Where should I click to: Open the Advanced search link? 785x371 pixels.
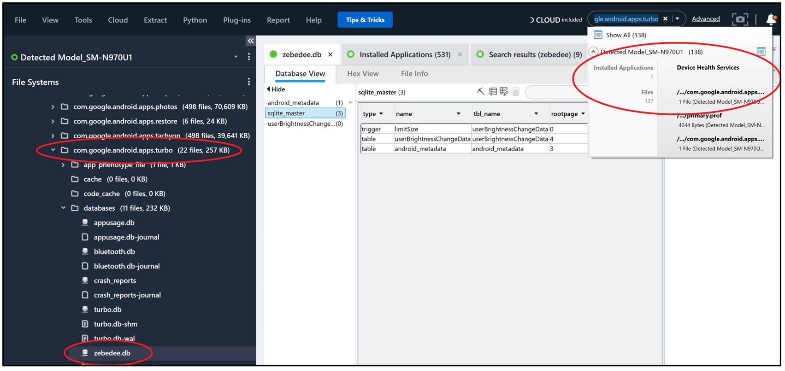[x=705, y=19]
